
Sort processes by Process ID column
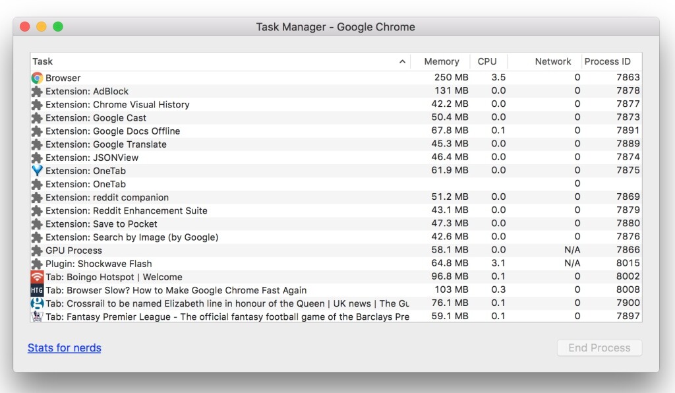pyautogui.click(x=612, y=61)
